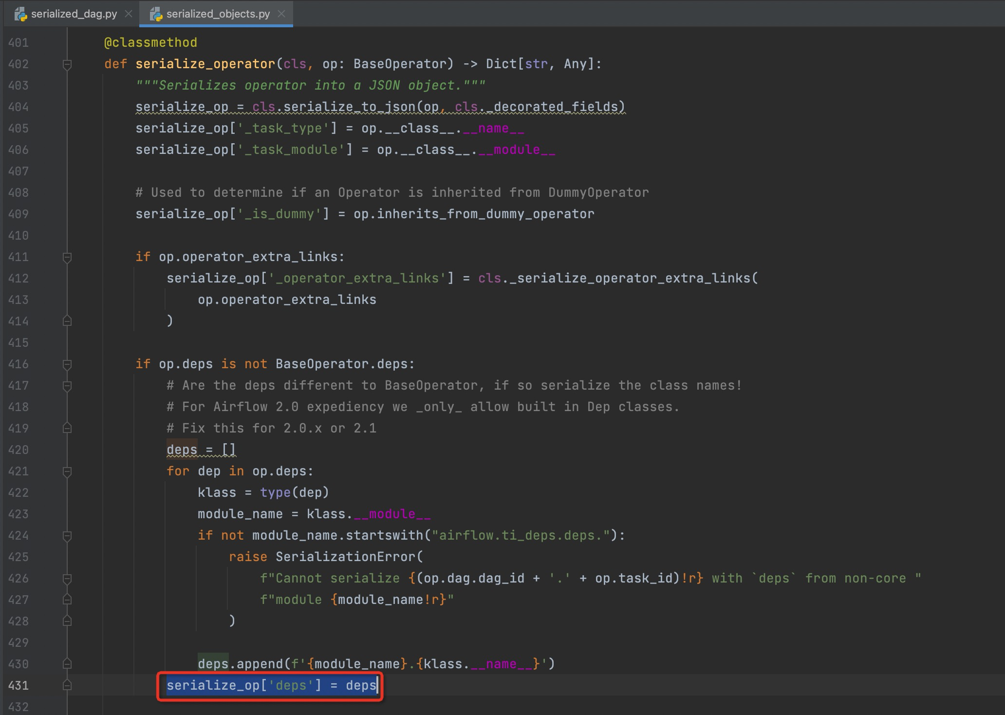Image resolution: width=1005 pixels, height=715 pixels.
Task: Fold the operator_extra_links if-block at line 411
Action: [x=67, y=257]
